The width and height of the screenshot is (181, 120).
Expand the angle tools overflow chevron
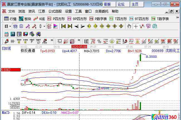(79, 40)
